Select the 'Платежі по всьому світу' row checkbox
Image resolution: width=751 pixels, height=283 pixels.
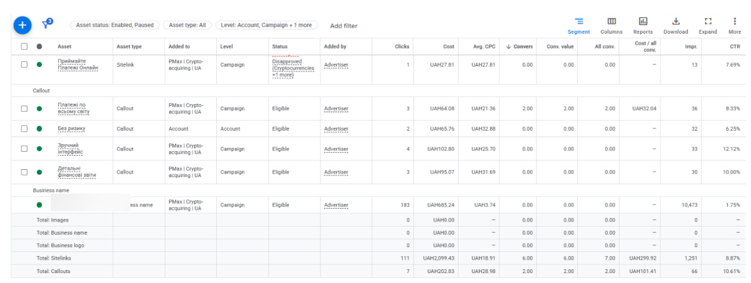coord(24,109)
